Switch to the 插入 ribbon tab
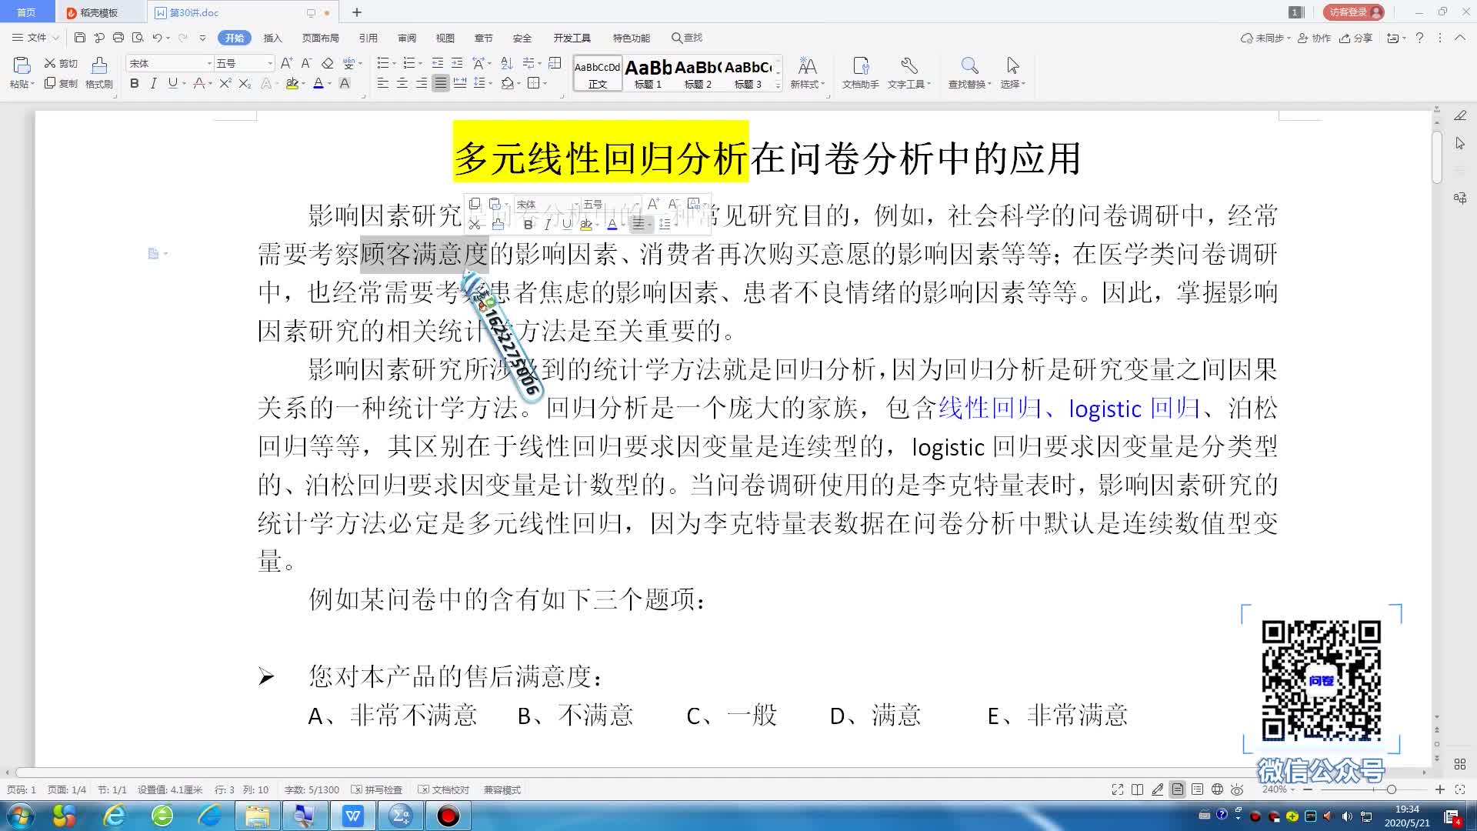Screen dimensions: 1477x831 pos(273,37)
